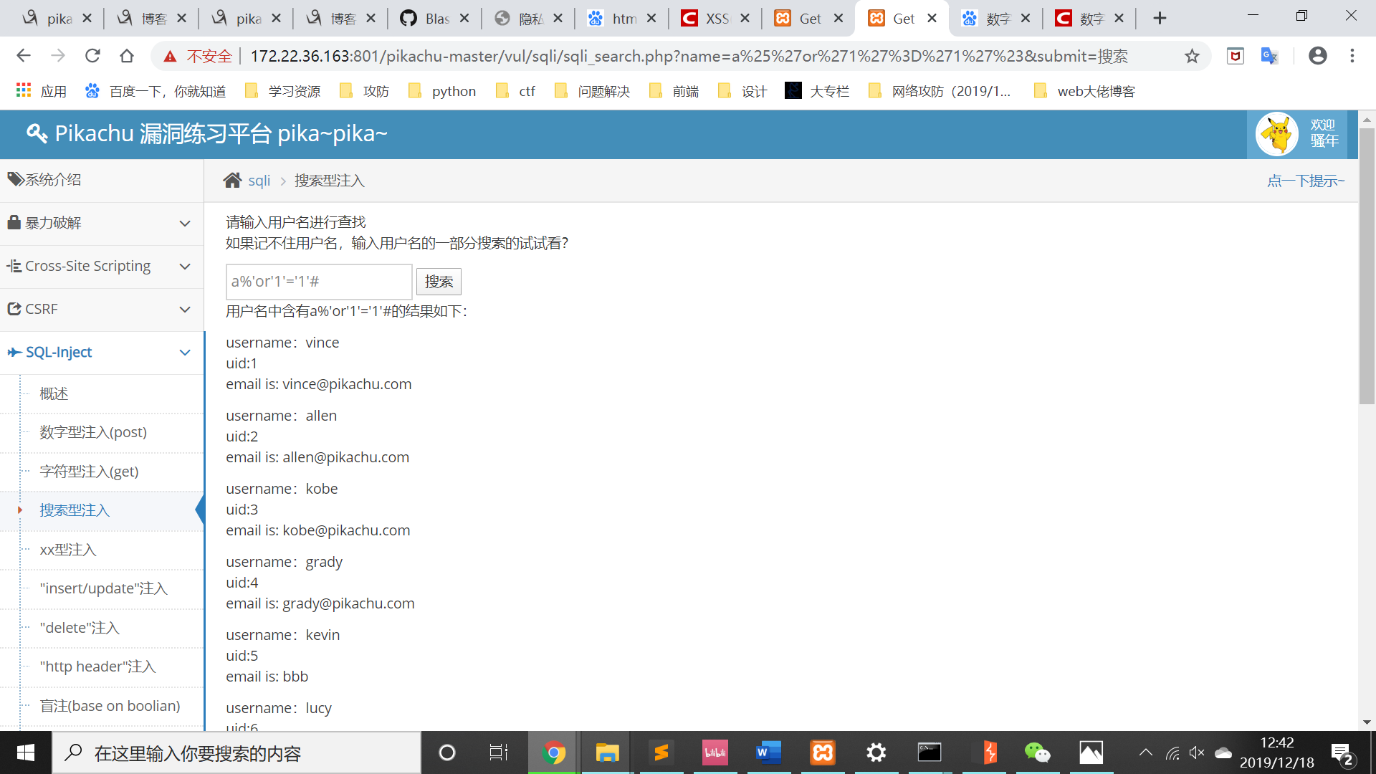Image resolution: width=1376 pixels, height=774 pixels.
Task: Open Chrome three-dot menu
Action: click(x=1352, y=56)
